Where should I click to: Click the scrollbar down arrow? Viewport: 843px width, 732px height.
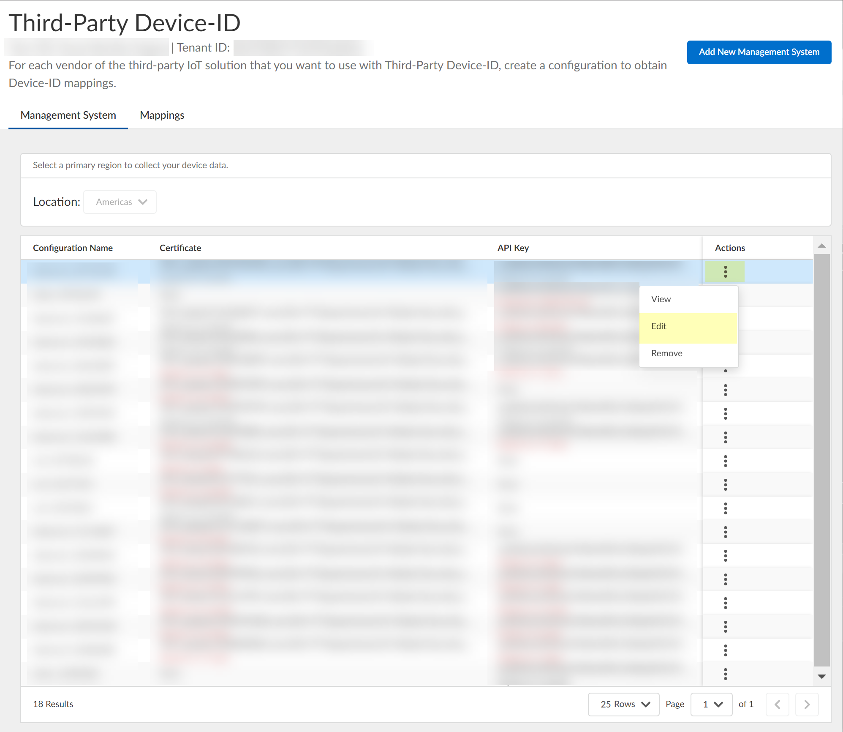click(x=821, y=677)
